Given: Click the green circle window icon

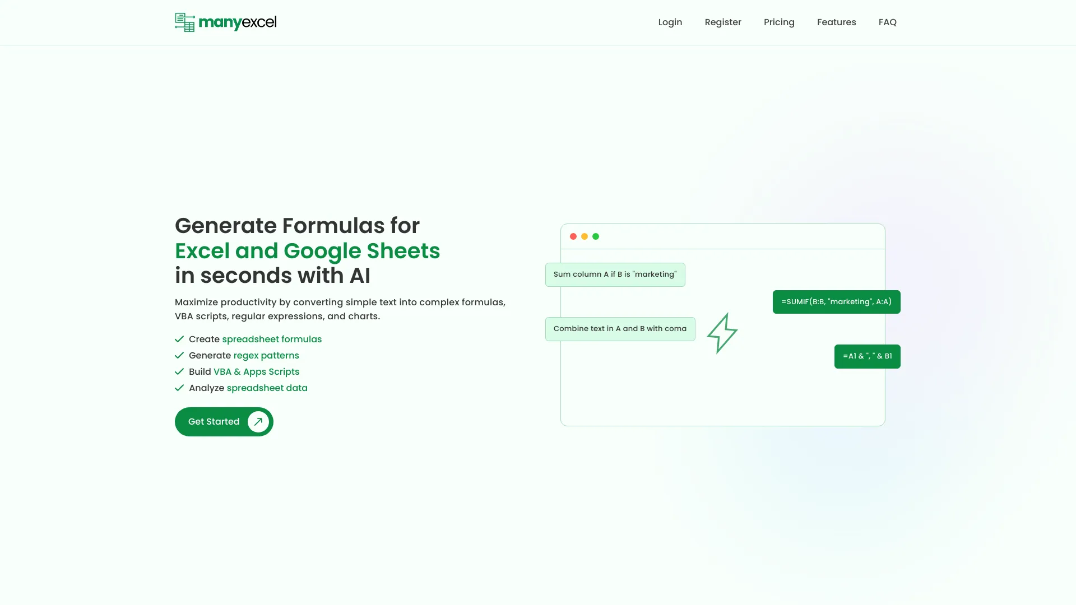Looking at the screenshot, I should tap(596, 236).
